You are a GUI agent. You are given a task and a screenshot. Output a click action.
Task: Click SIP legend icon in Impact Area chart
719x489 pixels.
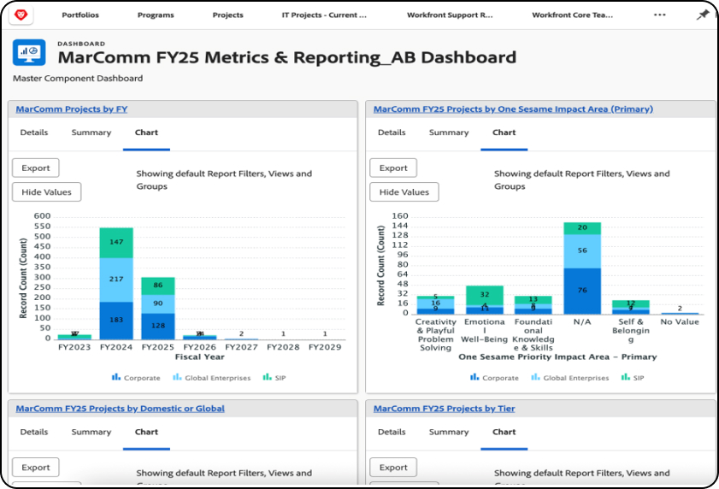(625, 377)
